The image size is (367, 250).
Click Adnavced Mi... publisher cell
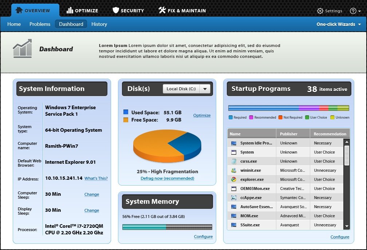(293, 216)
